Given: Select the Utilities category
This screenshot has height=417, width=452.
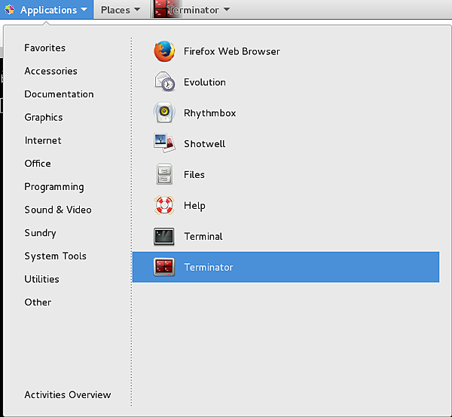Looking at the screenshot, I should [41, 279].
